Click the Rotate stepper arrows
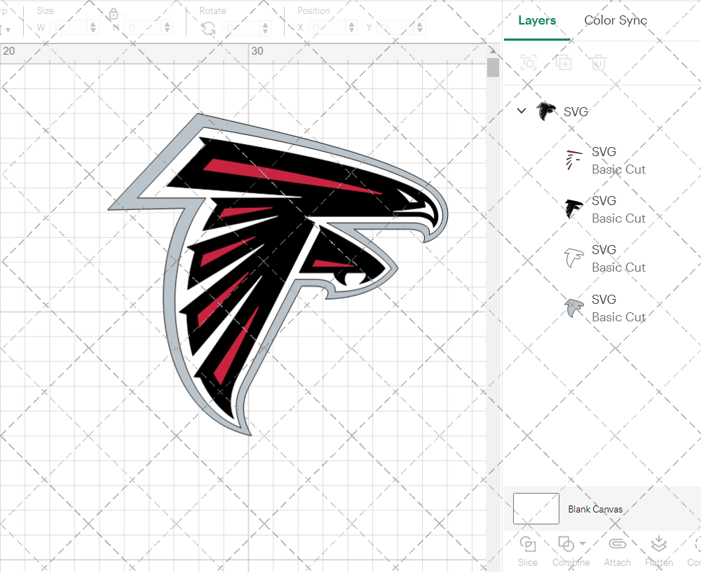The image size is (701, 572). pyautogui.click(x=266, y=28)
